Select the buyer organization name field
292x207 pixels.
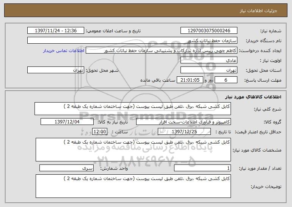pos(132,41)
